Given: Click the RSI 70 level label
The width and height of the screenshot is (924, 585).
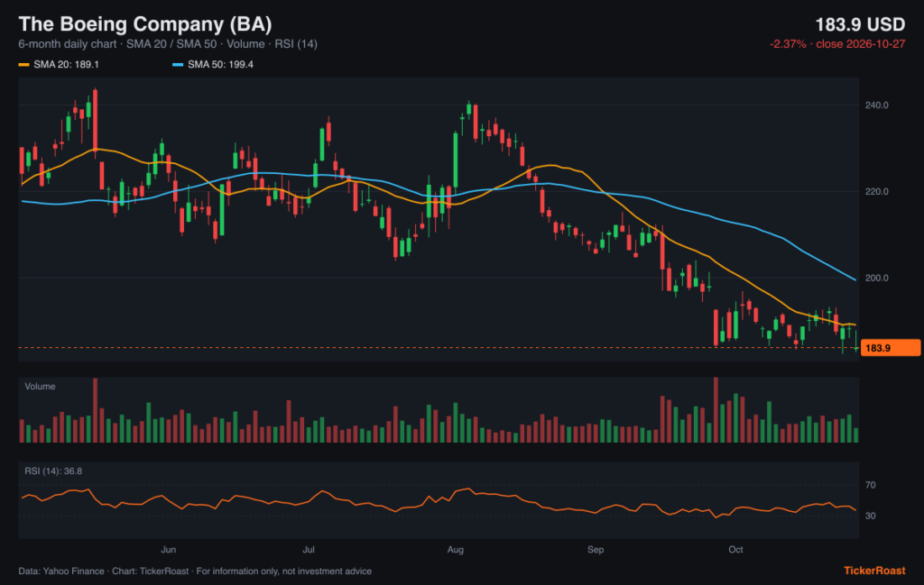Looking at the screenshot, I should tap(871, 486).
